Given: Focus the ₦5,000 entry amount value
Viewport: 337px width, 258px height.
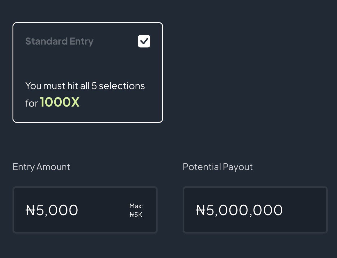Looking at the screenshot, I should 52,210.
